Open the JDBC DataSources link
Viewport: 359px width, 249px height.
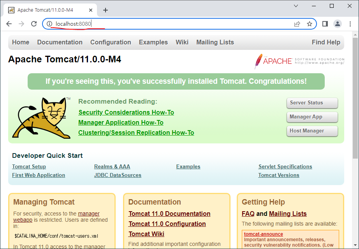click(118, 175)
